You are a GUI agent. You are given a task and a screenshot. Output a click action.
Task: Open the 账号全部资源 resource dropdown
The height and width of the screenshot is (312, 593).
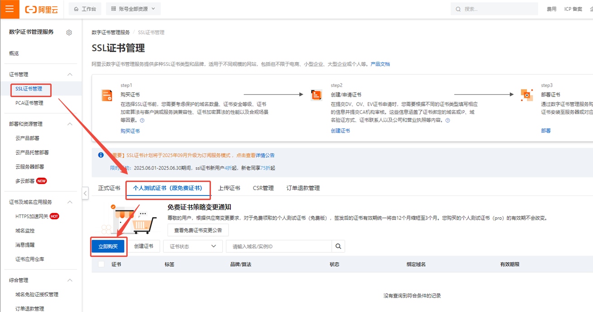pyautogui.click(x=133, y=9)
